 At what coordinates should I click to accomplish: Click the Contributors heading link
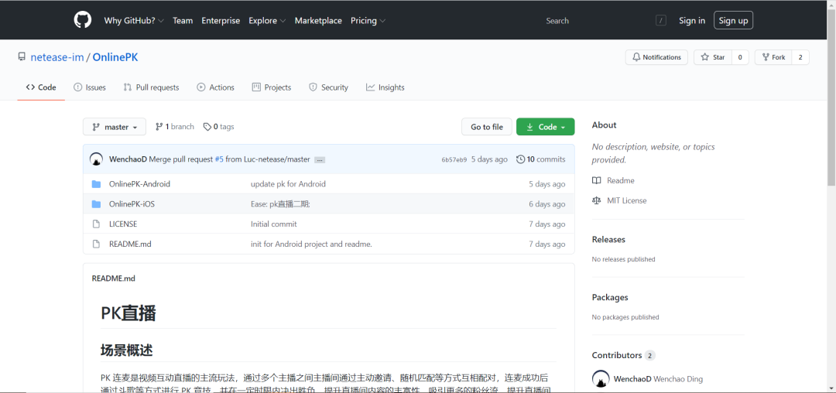(x=618, y=355)
